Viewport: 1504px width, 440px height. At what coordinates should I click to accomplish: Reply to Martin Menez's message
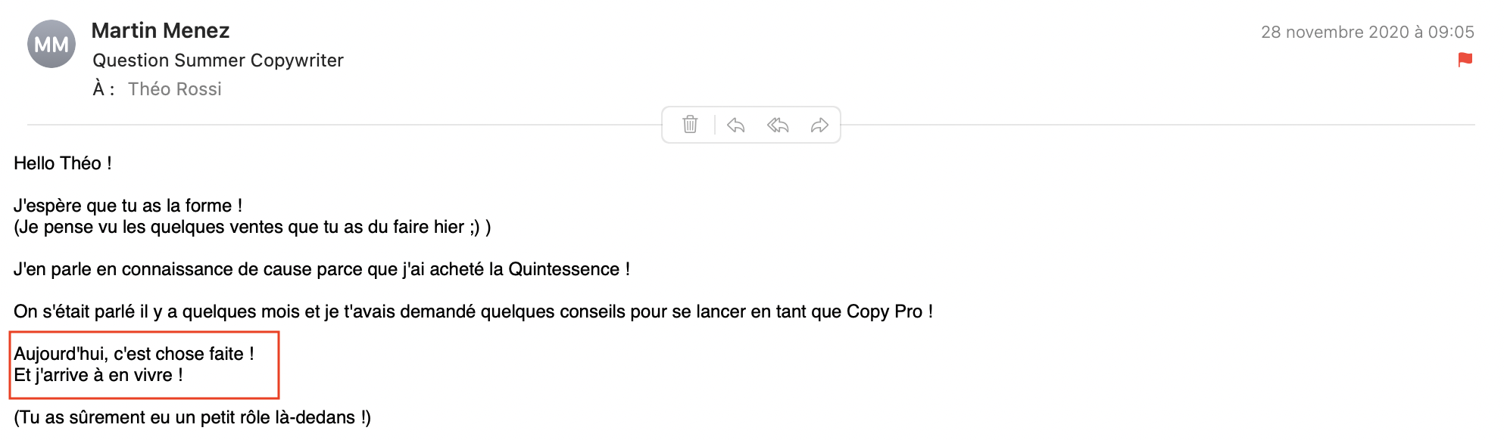click(x=735, y=125)
